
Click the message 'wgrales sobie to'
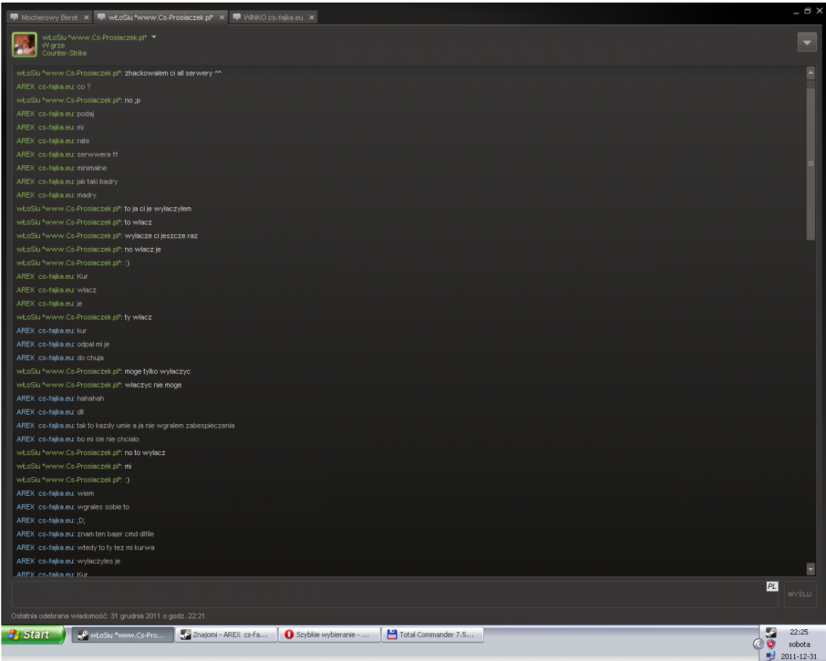click(x=103, y=507)
